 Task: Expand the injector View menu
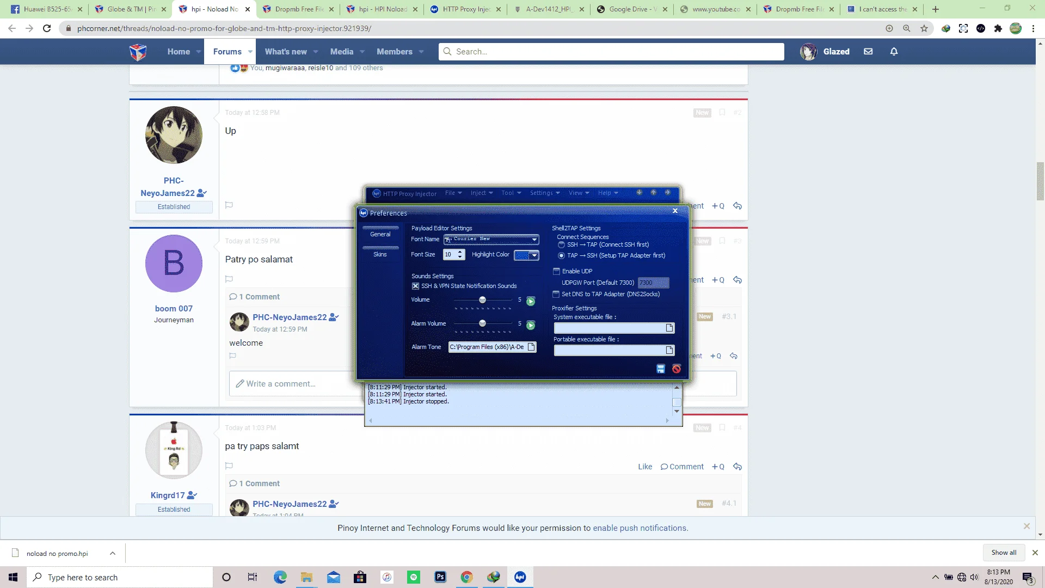tap(579, 193)
